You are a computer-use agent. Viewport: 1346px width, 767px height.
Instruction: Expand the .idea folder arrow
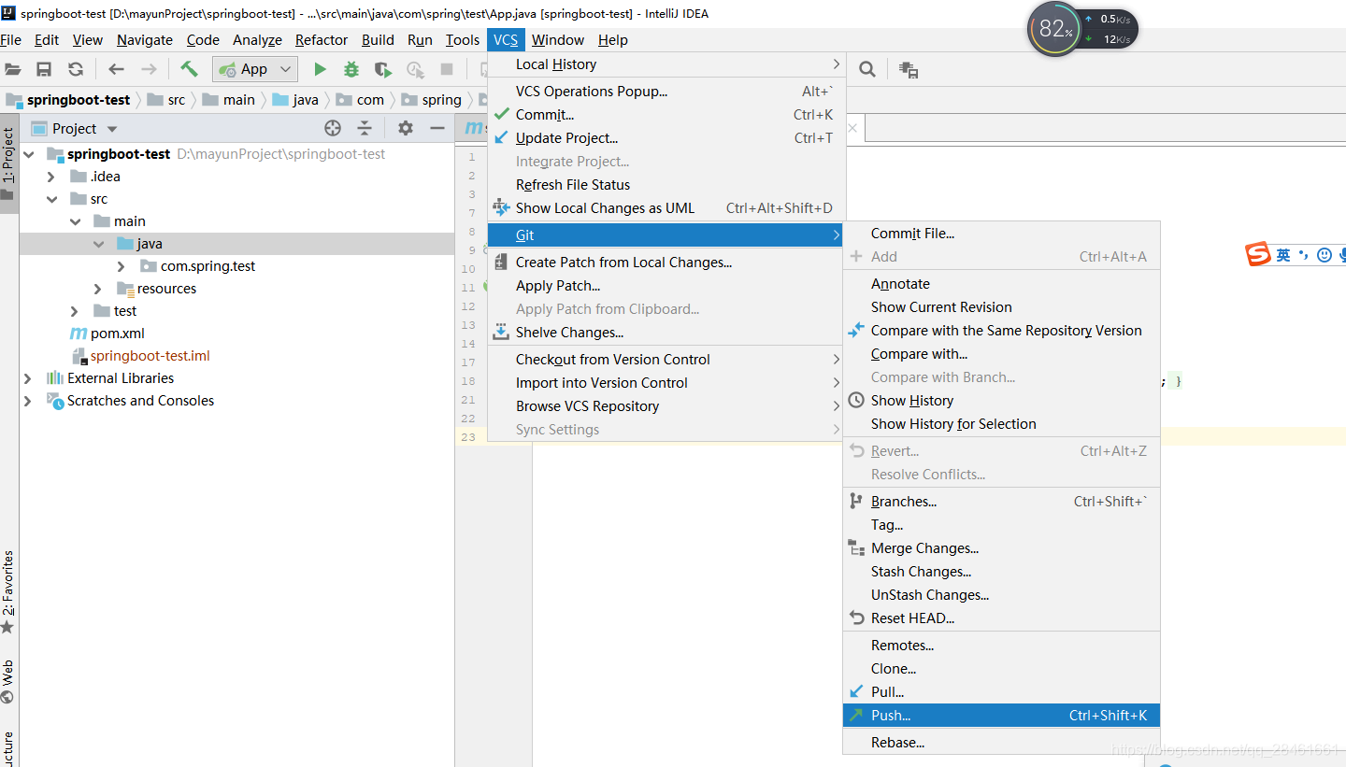click(x=52, y=177)
